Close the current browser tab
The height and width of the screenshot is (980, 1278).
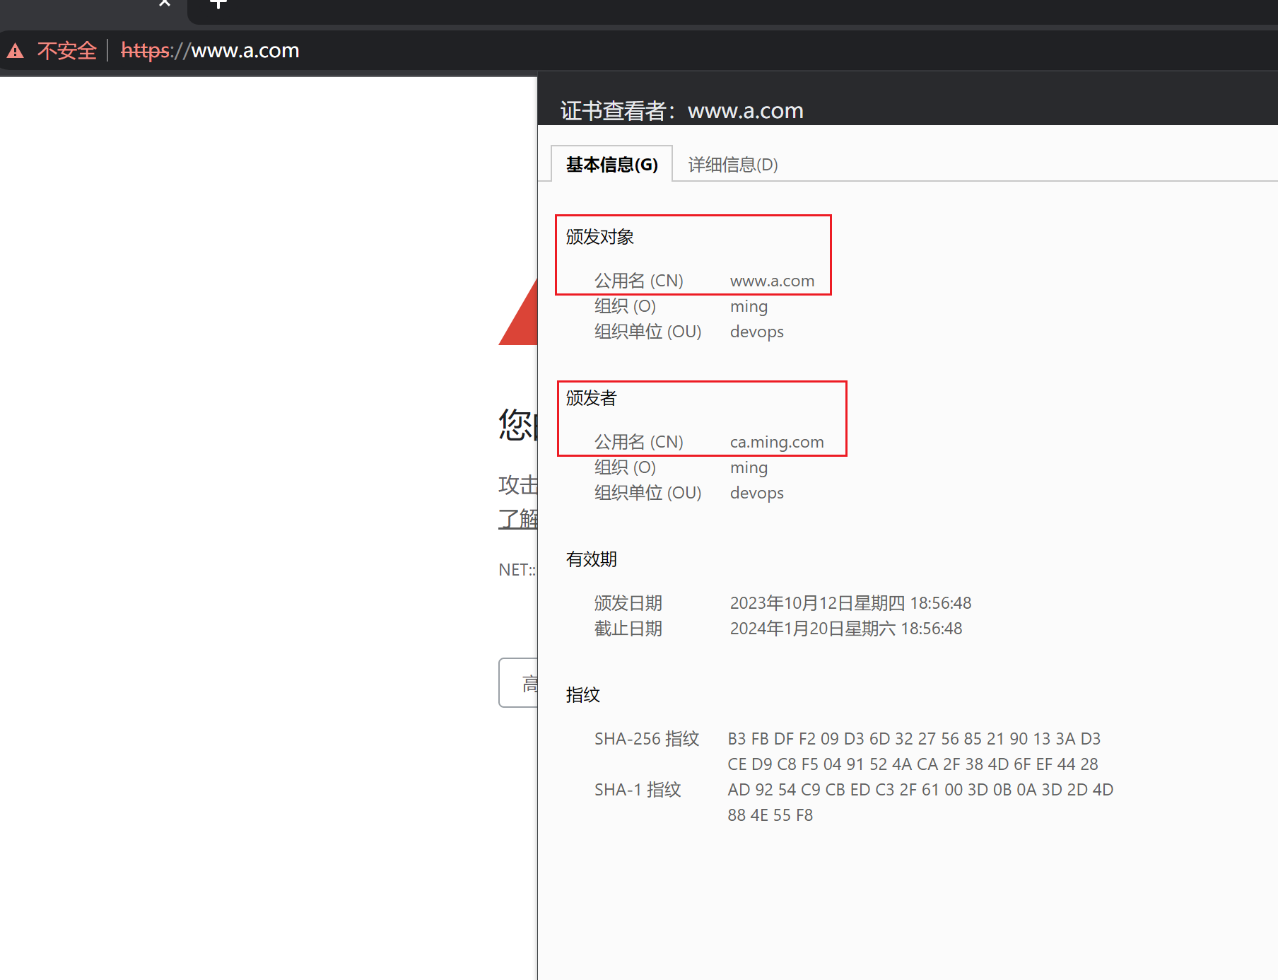pyautogui.click(x=165, y=4)
